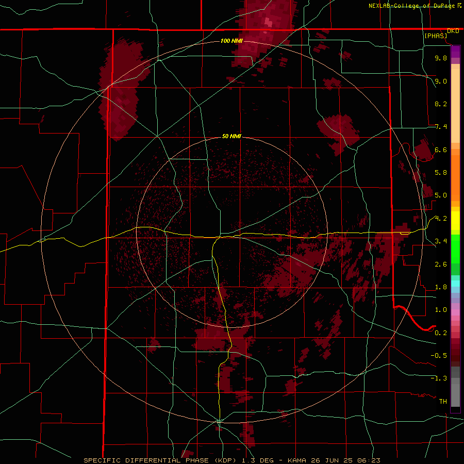Viewport: 464px width, 464px height.
Task: Pick the bright green band of the color scale
Action: click(455, 249)
